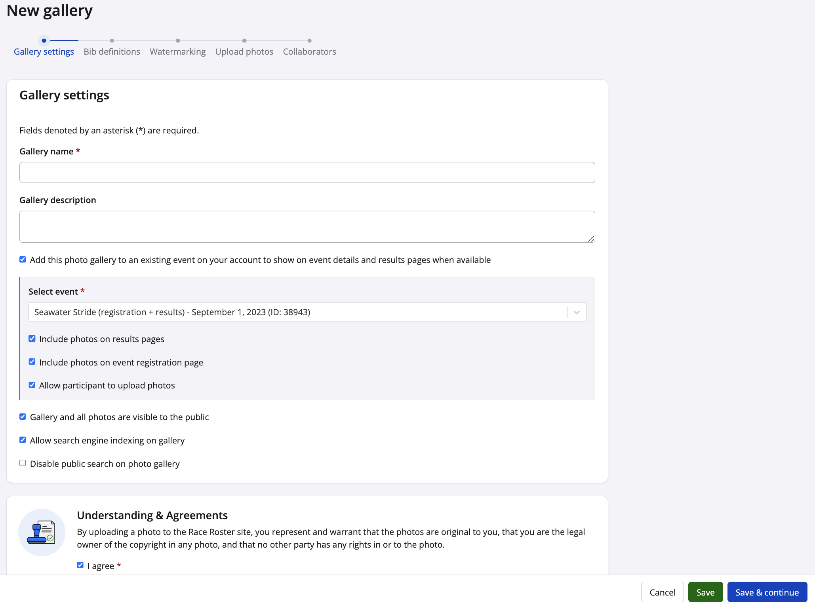This screenshot has width=815, height=609.
Task: Enable Disable public search on photo gallery
Action: (x=23, y=463)
